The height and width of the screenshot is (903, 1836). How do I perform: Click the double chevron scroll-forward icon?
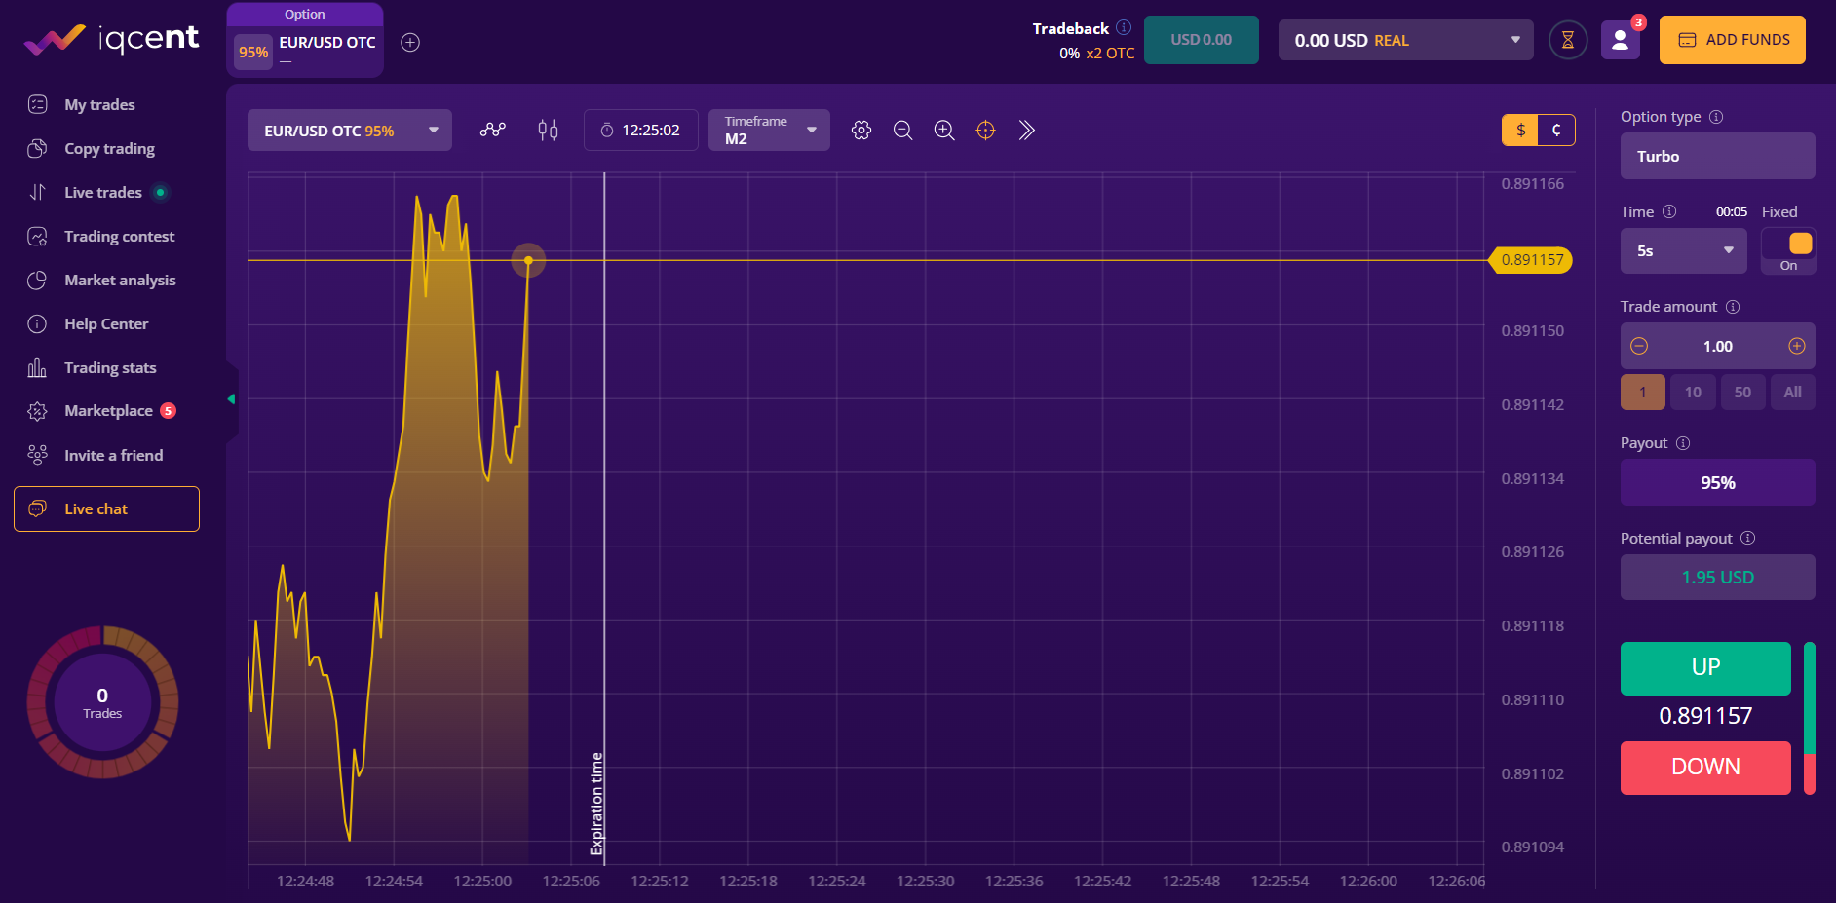point(1026,131)
